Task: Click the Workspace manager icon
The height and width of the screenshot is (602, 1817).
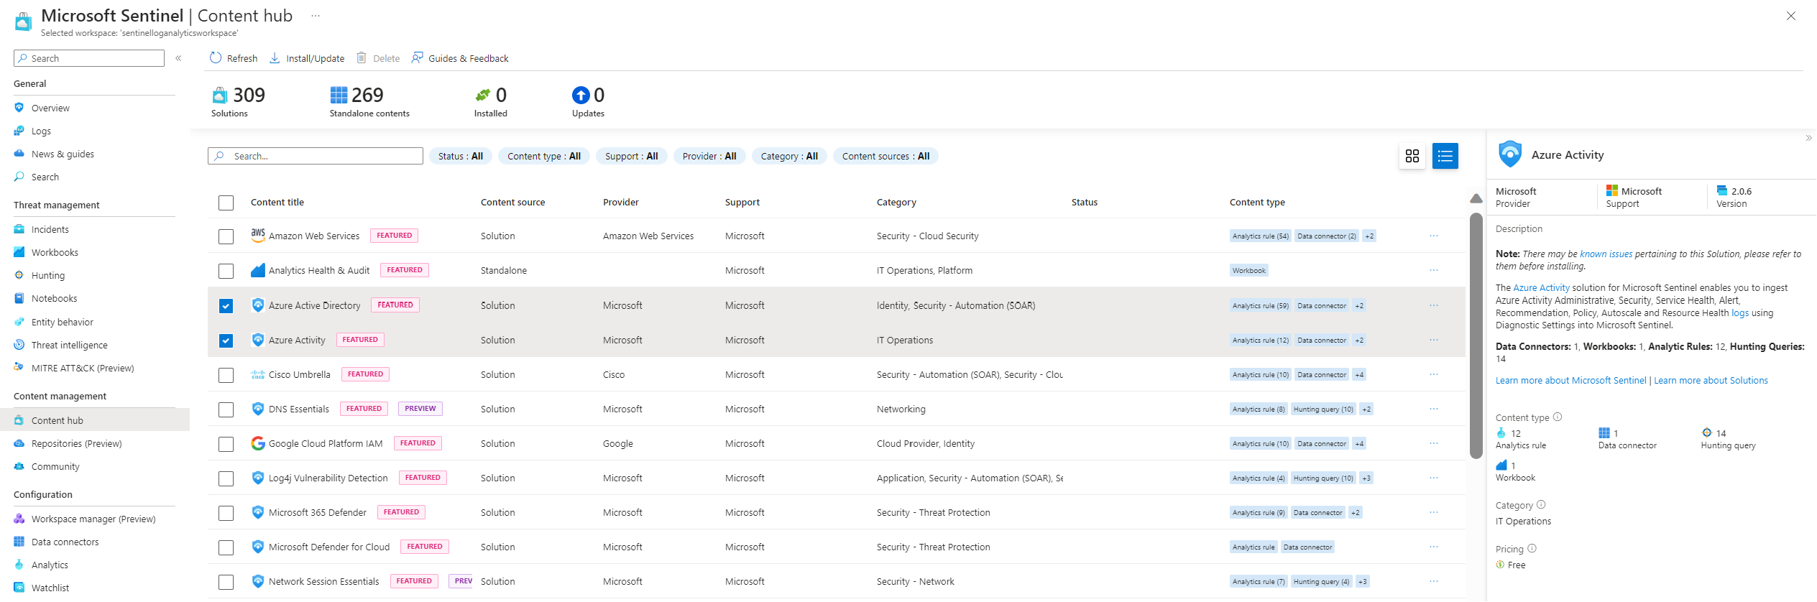Action: coord(19,519)
